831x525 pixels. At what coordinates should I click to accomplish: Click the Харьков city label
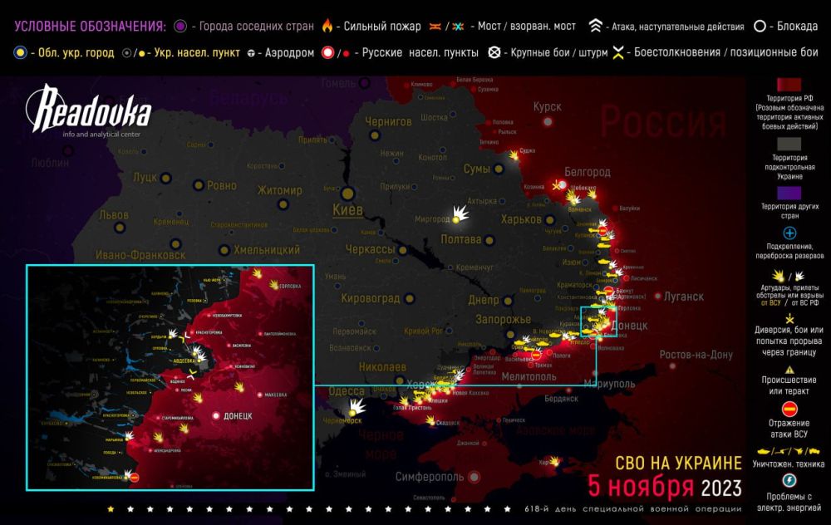[520, 219]
